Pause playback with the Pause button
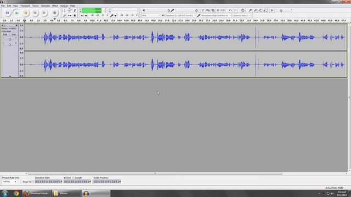Screen dimensions: 351x197 coord(7,13)
